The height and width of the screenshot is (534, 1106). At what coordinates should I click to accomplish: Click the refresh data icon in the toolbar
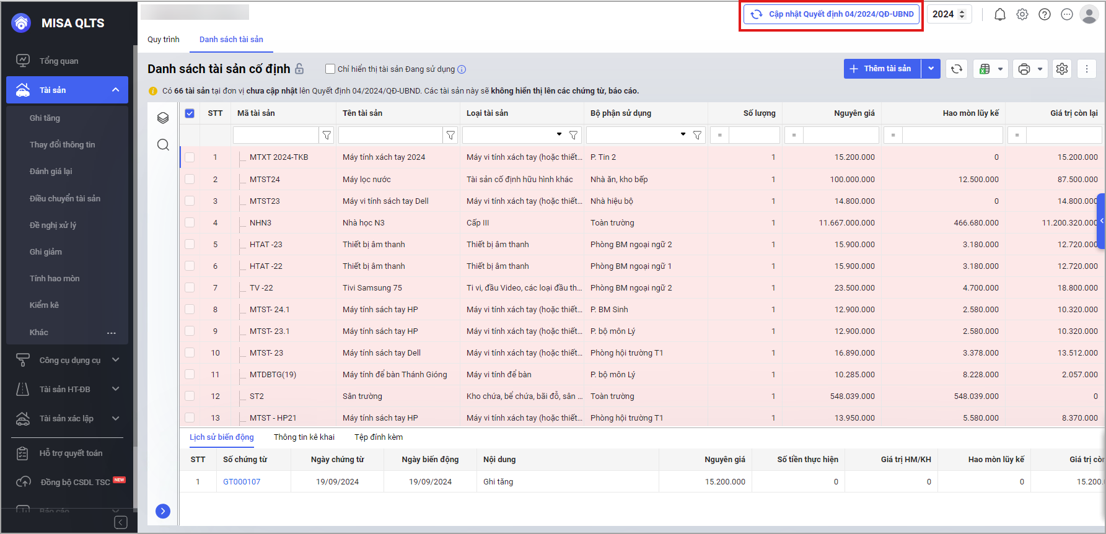click(x=956, y=69)
